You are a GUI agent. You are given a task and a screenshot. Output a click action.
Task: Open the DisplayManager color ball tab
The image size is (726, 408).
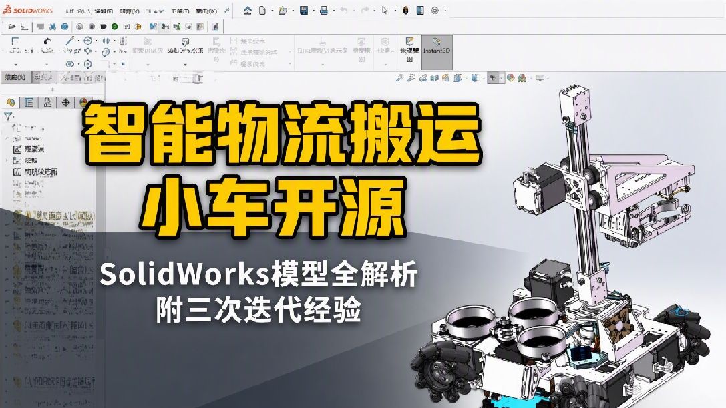click(x=84, y=103)
